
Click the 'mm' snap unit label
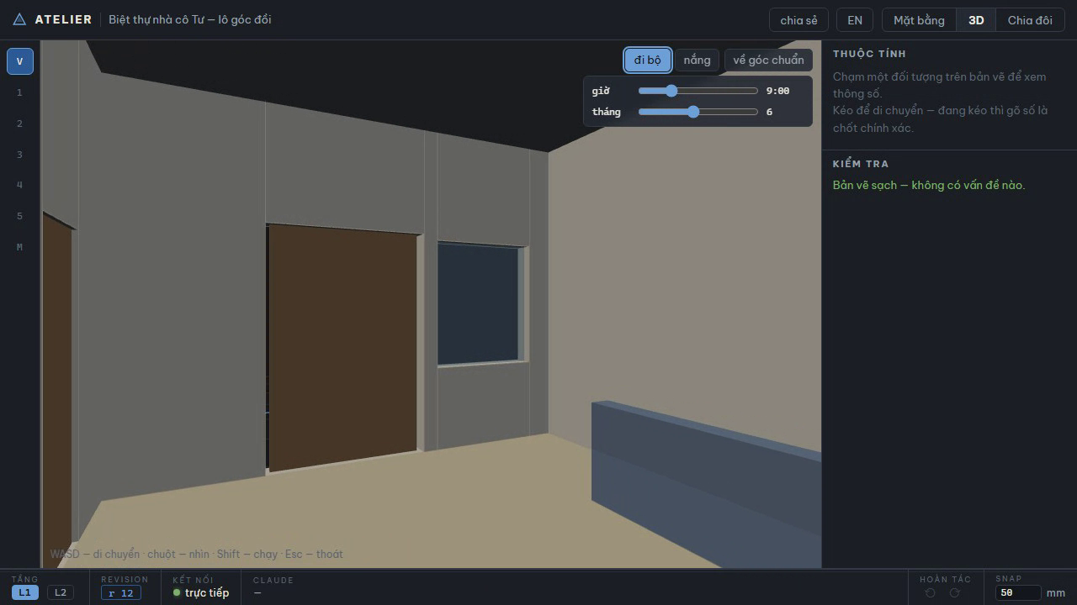click(x=1056, y=593)
